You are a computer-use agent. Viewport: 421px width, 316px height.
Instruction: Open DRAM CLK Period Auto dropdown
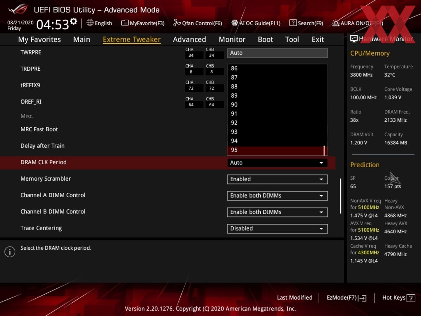277,163
